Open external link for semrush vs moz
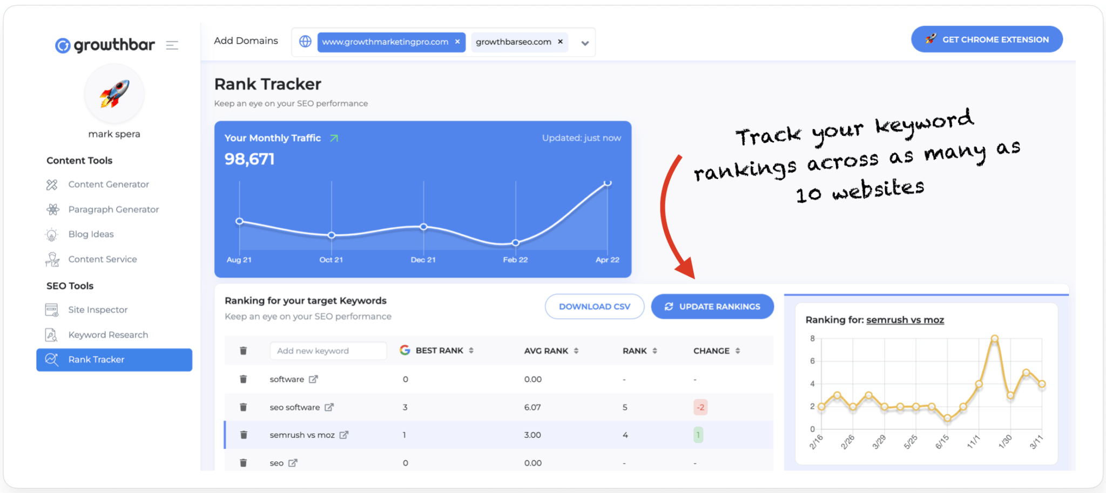Screen dimensions: 1106x493 343,435
